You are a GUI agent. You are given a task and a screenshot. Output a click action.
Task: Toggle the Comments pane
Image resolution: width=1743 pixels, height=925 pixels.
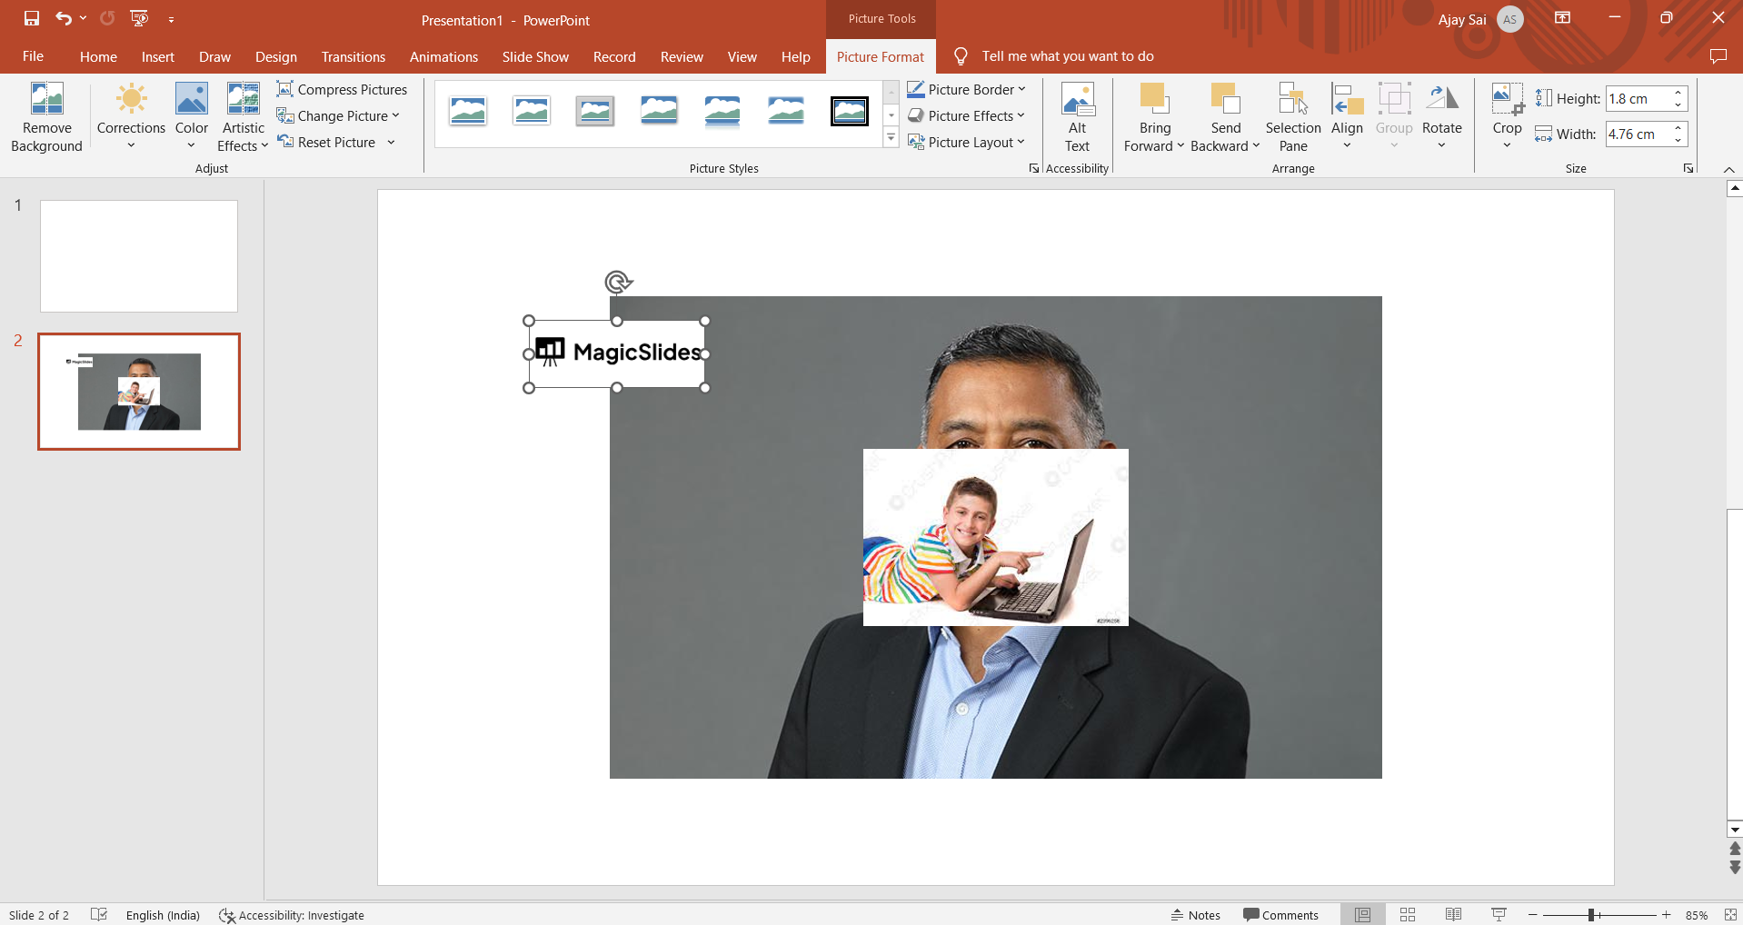point(1280,914)
